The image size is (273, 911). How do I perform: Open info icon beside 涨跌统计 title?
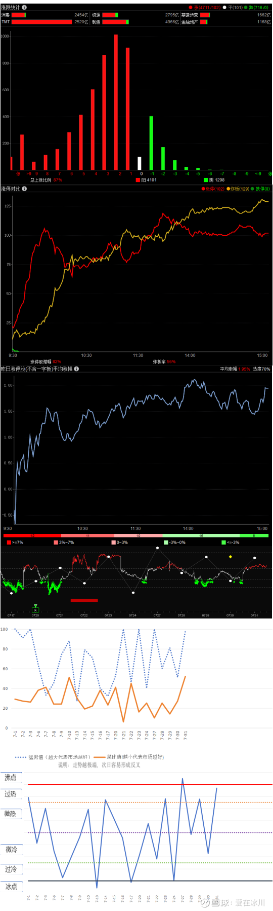coord(24,8)
